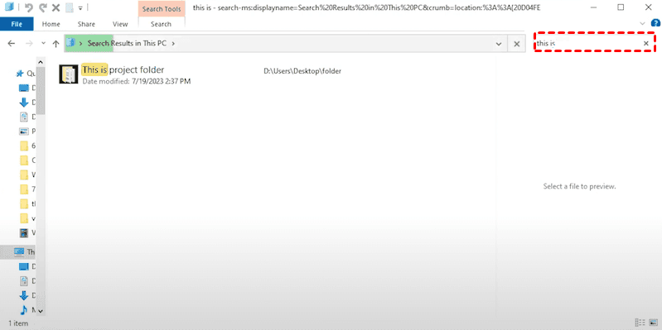Open the Recent locations dropdown
The image size is (662, 330).
[43, 43]
